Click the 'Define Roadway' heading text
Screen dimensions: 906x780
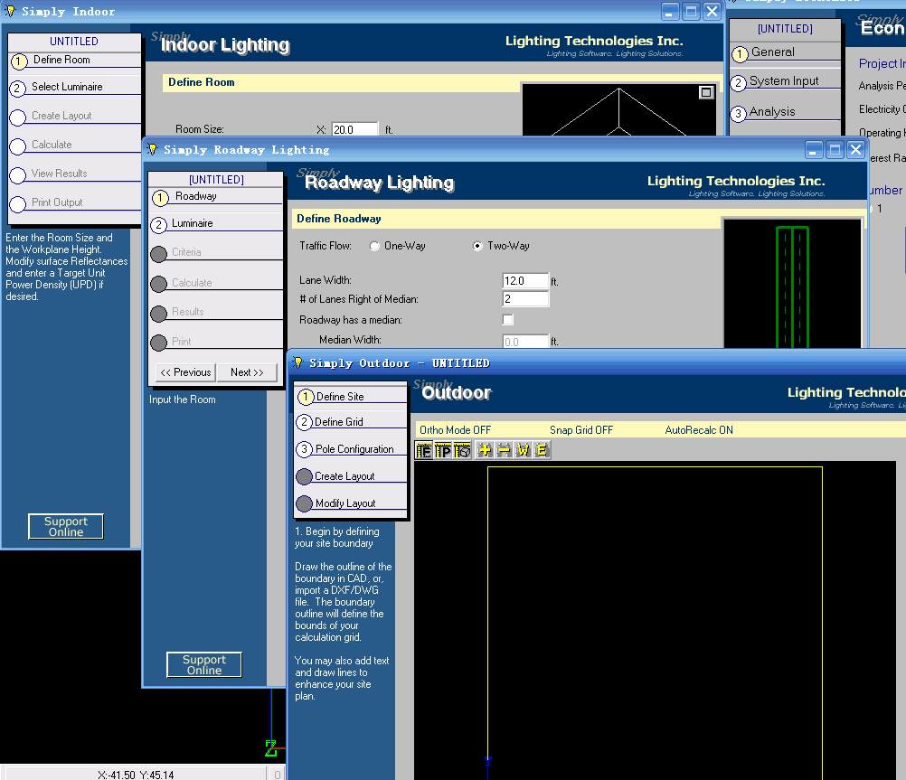pos(338,219)
